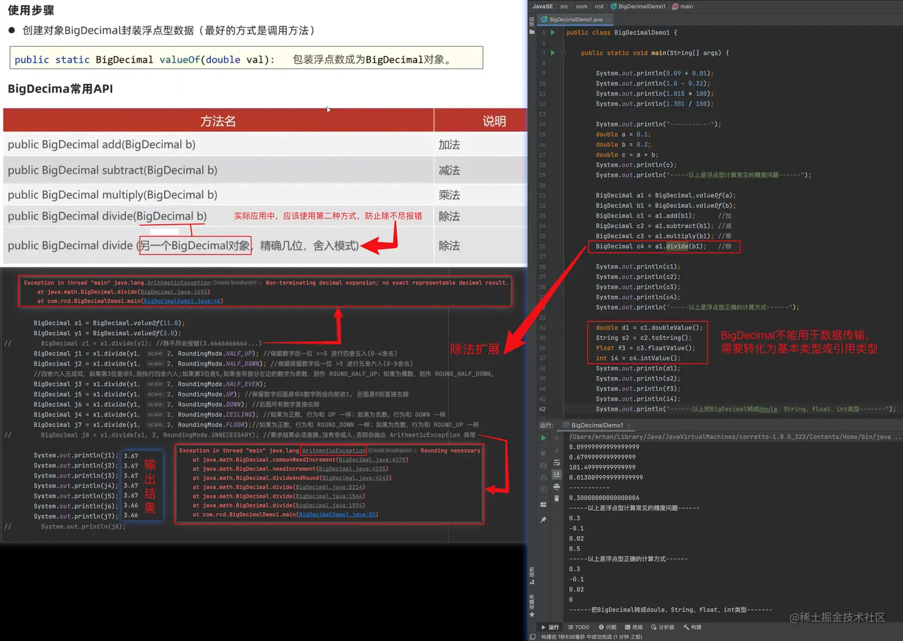The image size is (903, 641).
Task: Open the 运行 tool window tab
Action: pos(550,627)
